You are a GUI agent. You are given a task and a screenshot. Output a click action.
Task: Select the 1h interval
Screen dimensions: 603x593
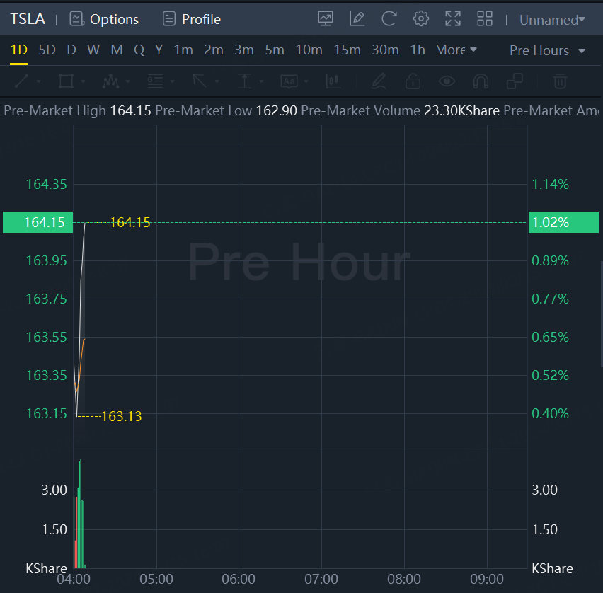[418, 50]
